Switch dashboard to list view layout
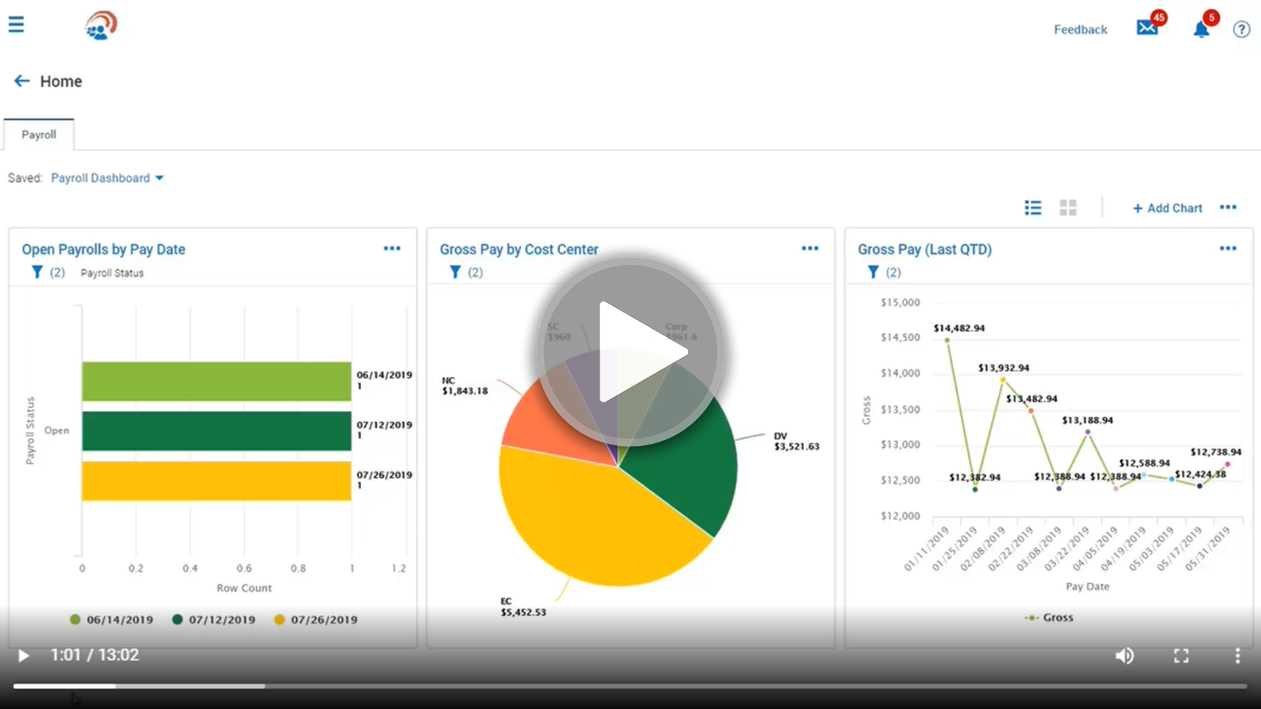Image resolution: width=1261 pixels, height=709 pixels. [x=1032, y=207]
